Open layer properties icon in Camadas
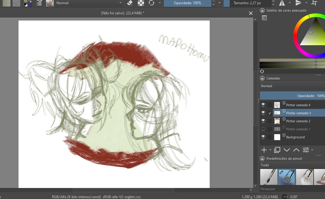325x199 pixels. point(306,150)
